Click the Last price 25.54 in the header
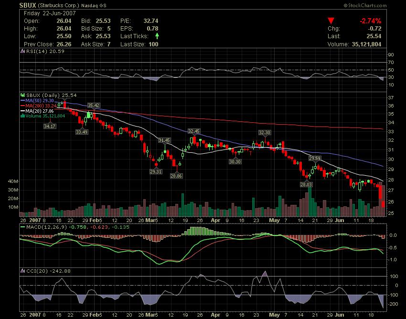The image size is (406, 319). 374,36
